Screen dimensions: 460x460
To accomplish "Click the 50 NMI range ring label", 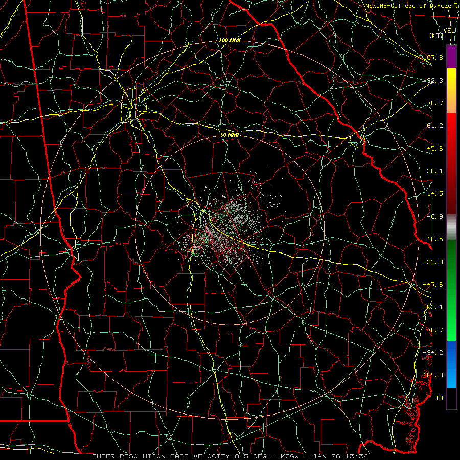I will (x=229, y=135).
